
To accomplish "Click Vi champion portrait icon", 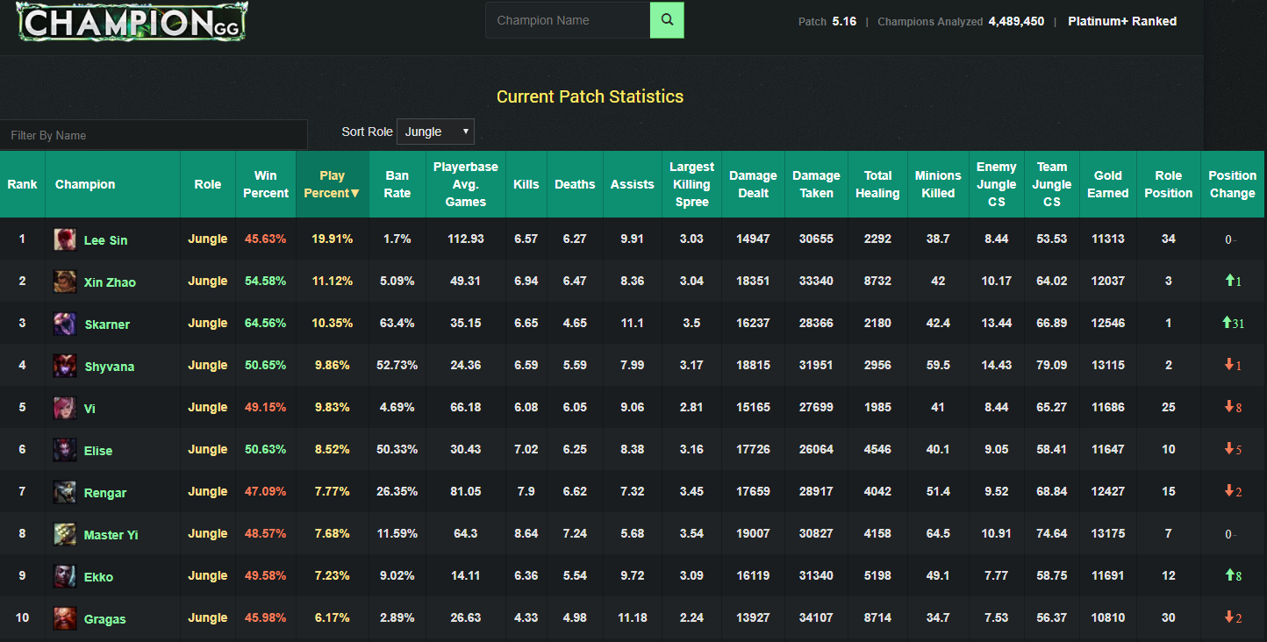I will (65, 408).
